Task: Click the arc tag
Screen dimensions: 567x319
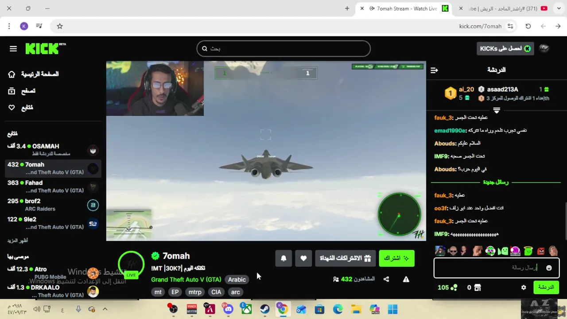Action: (235, 292)
